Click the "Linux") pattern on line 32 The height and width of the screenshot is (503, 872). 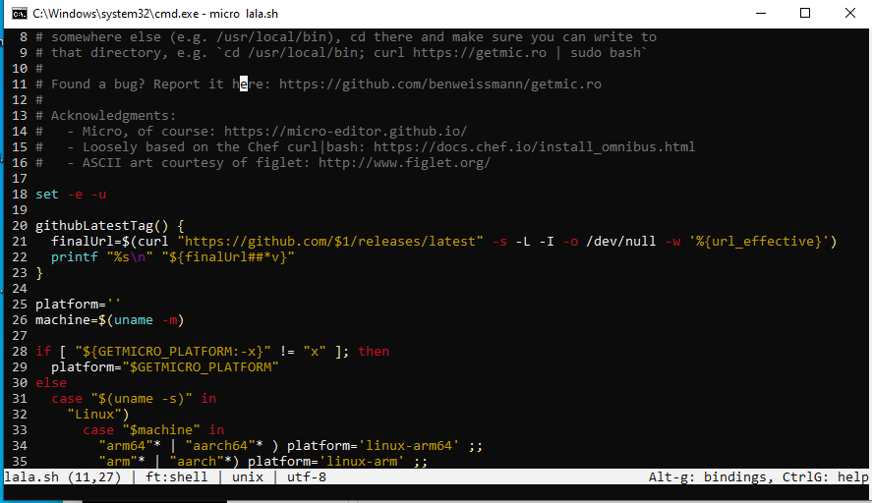point(98,414)
